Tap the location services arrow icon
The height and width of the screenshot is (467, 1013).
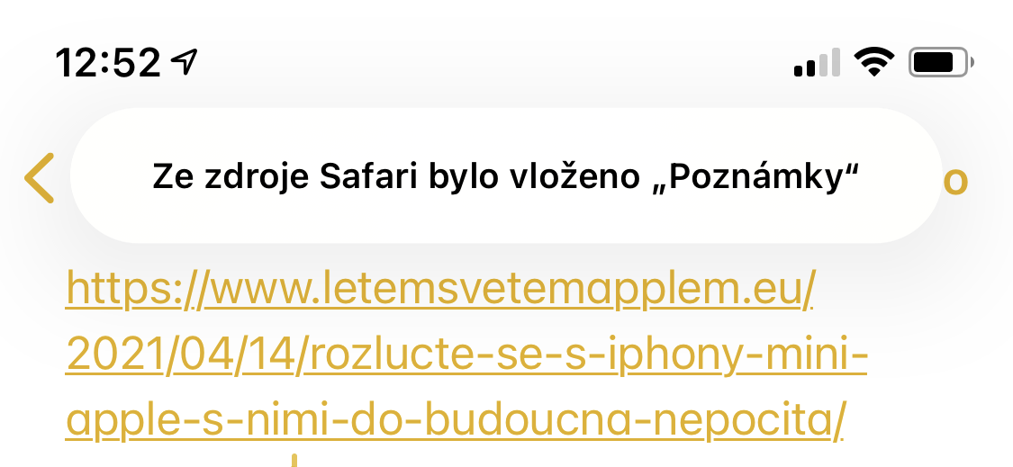(x=185, y=62)
